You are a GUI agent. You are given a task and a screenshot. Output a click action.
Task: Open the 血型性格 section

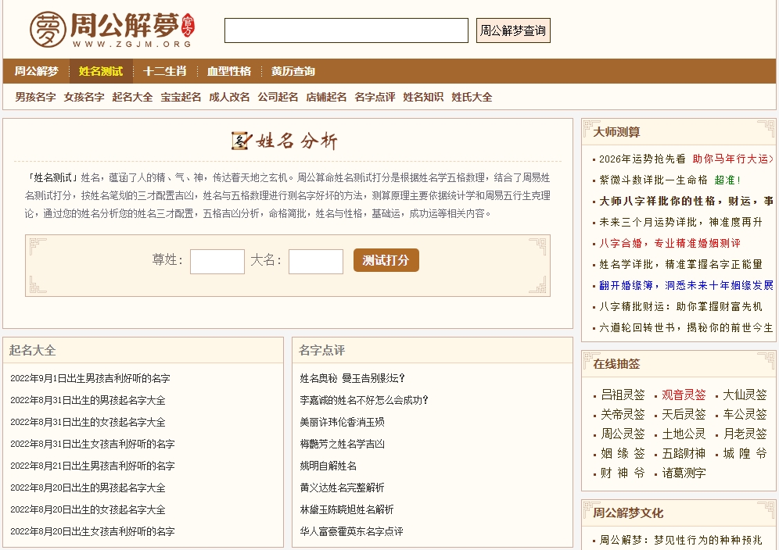point(228,71)
